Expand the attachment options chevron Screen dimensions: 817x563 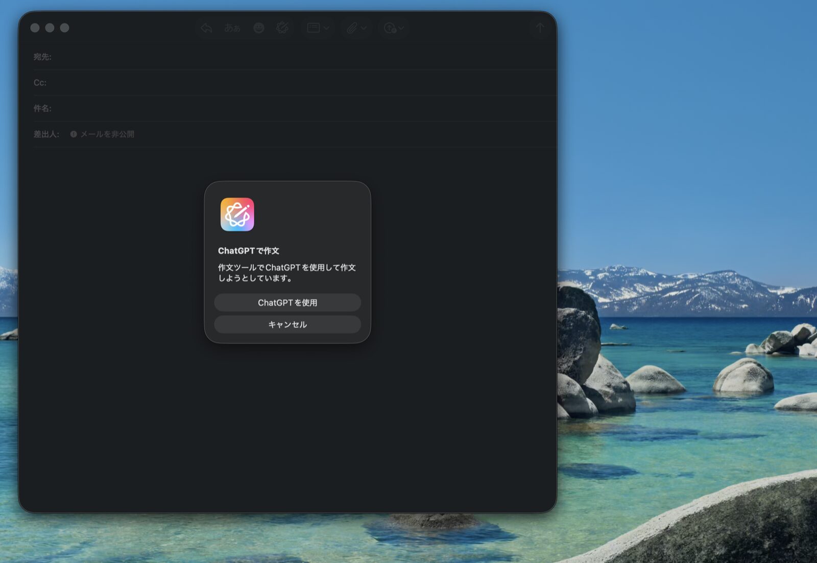[364, 28]
